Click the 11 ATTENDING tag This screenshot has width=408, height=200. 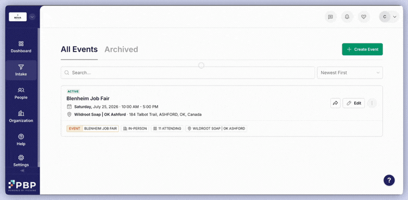167,128
